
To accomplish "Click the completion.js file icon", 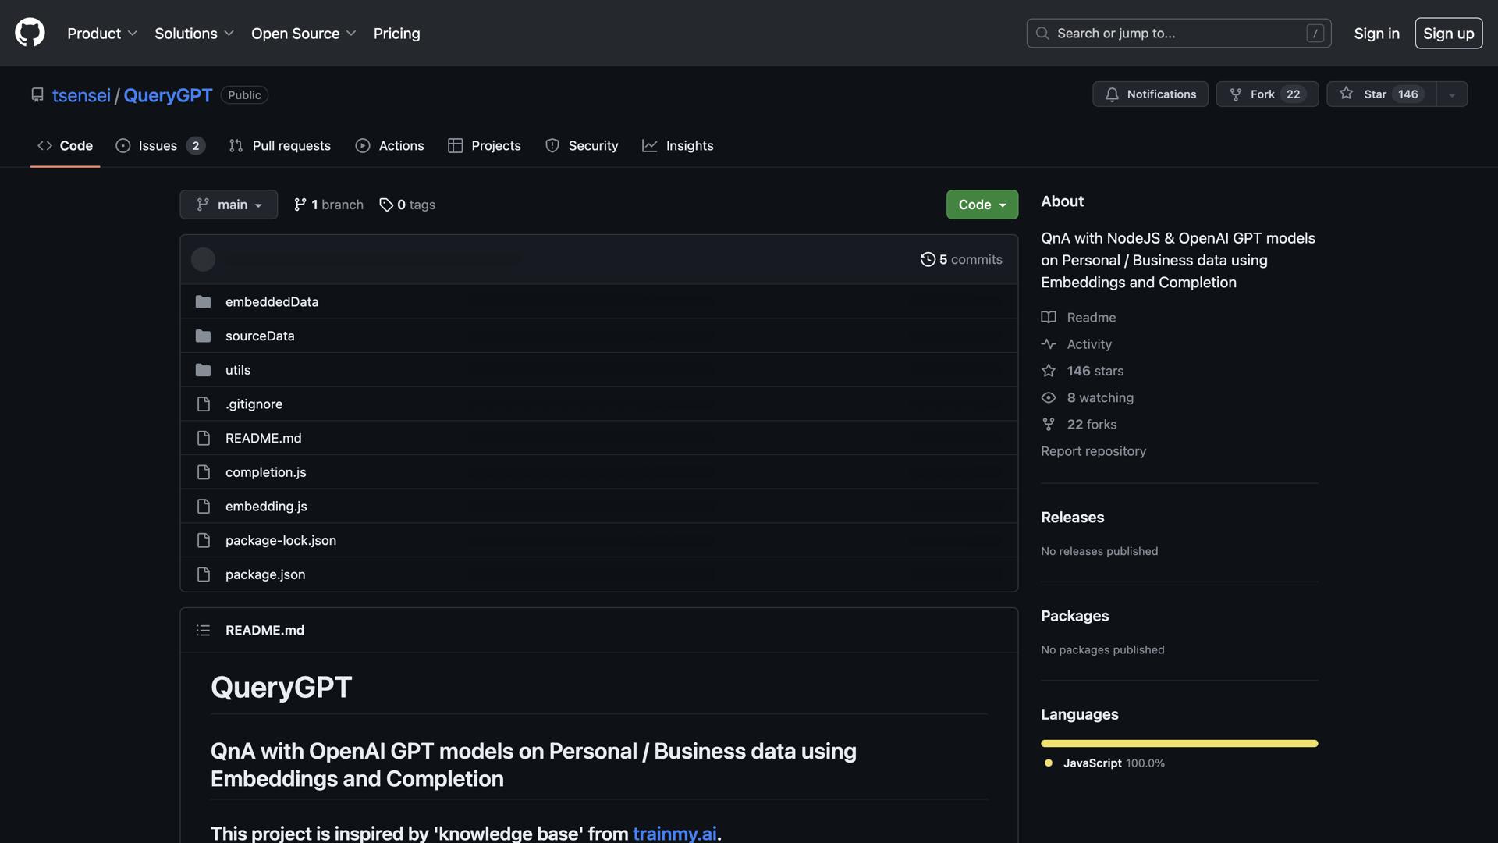I will coord(203,472).
